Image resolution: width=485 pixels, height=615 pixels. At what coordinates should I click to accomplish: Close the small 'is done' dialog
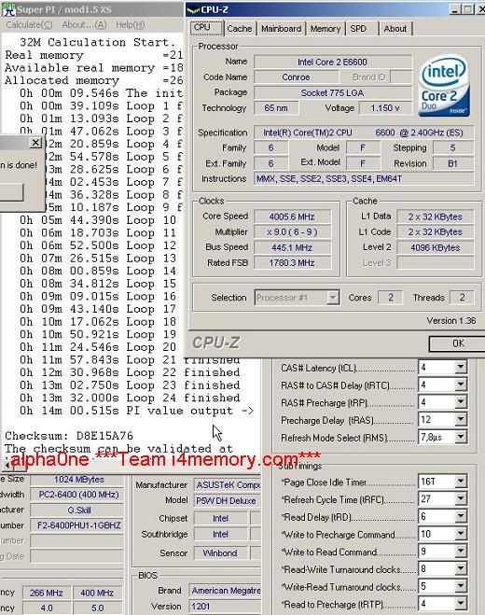point(35,143)
